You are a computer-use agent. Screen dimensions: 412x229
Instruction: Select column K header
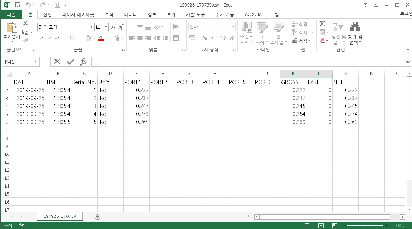[293, 74]
